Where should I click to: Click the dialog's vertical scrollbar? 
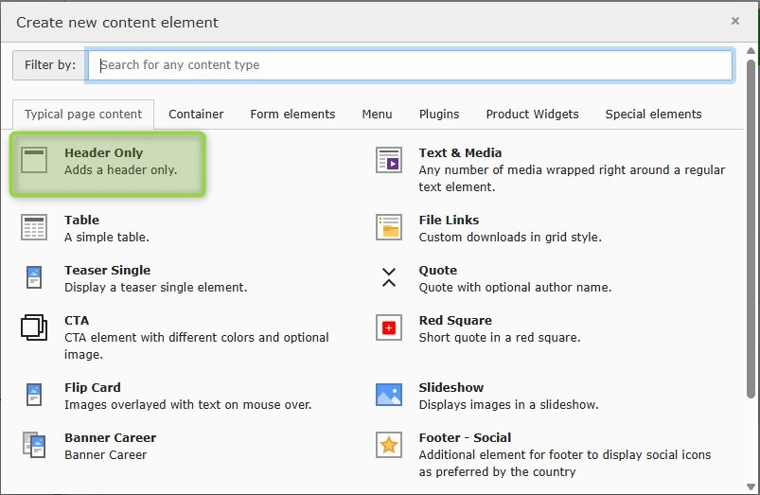pos(751,237)
